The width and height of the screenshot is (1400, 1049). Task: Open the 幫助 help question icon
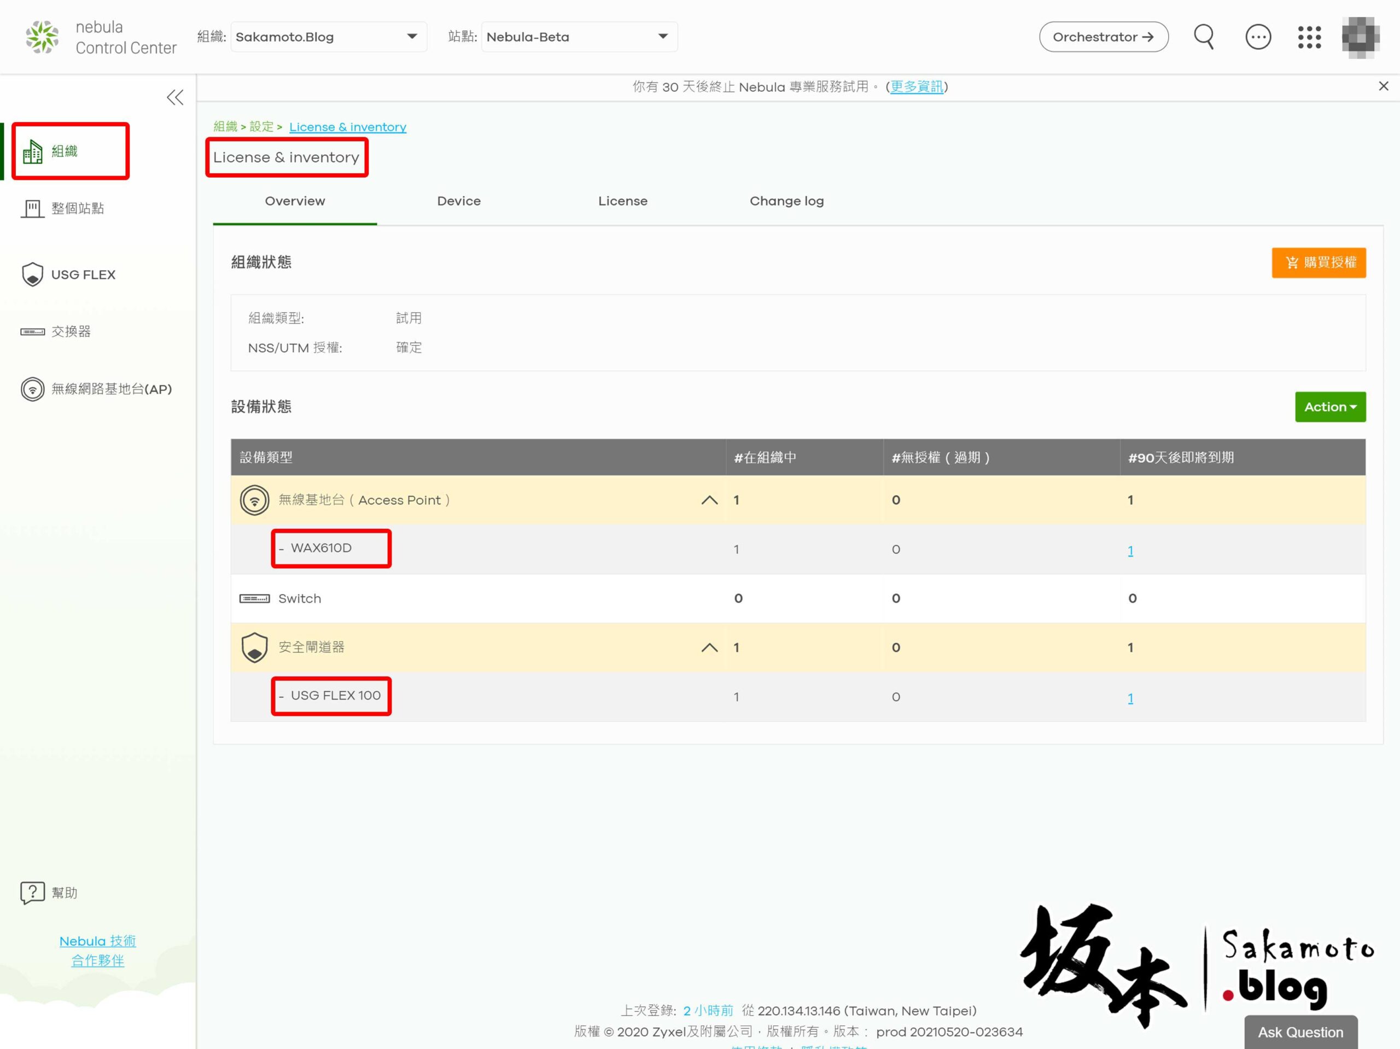tap(32, 893)
